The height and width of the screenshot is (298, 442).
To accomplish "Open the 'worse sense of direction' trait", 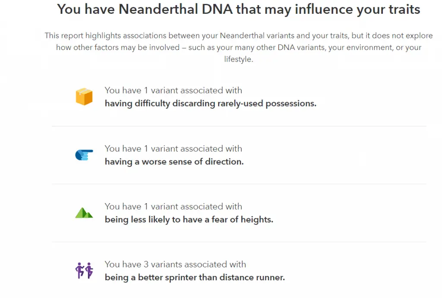I will point(174,162).
